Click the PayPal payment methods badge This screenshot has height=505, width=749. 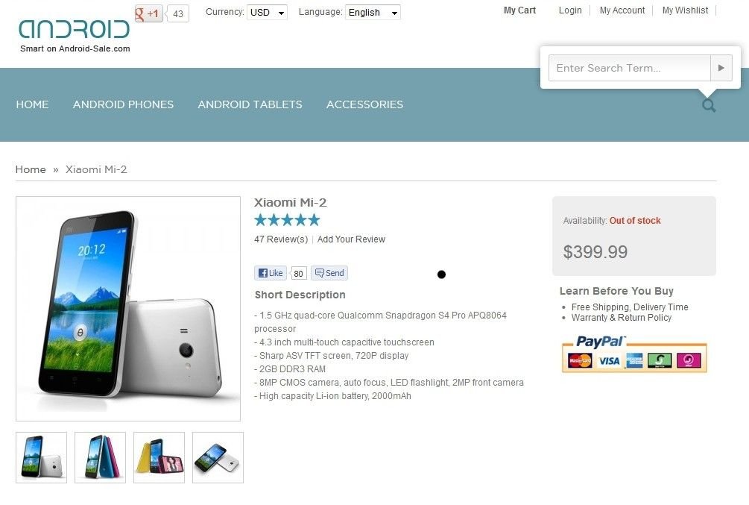(x=634, y=354)
